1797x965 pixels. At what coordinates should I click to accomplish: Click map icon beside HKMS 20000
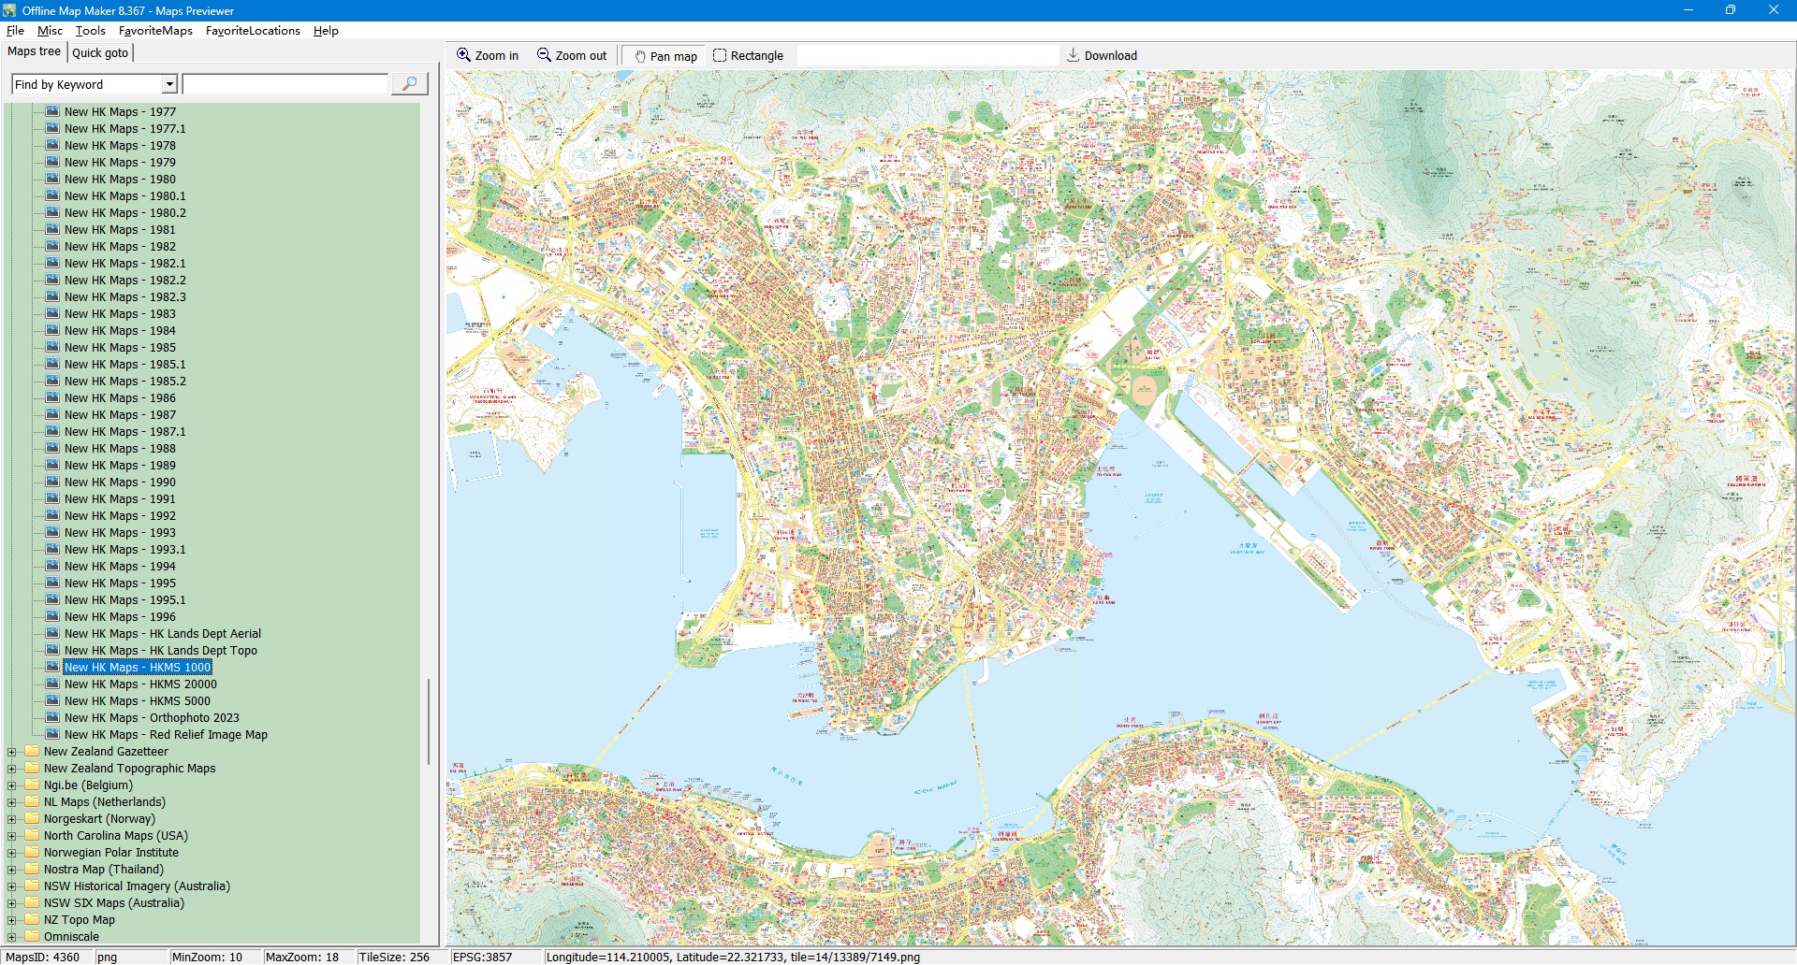(52, 684)
